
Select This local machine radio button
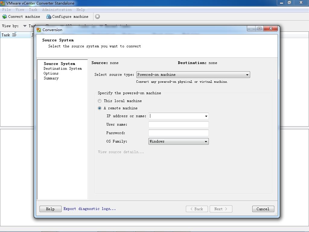(x=100, y=101)
